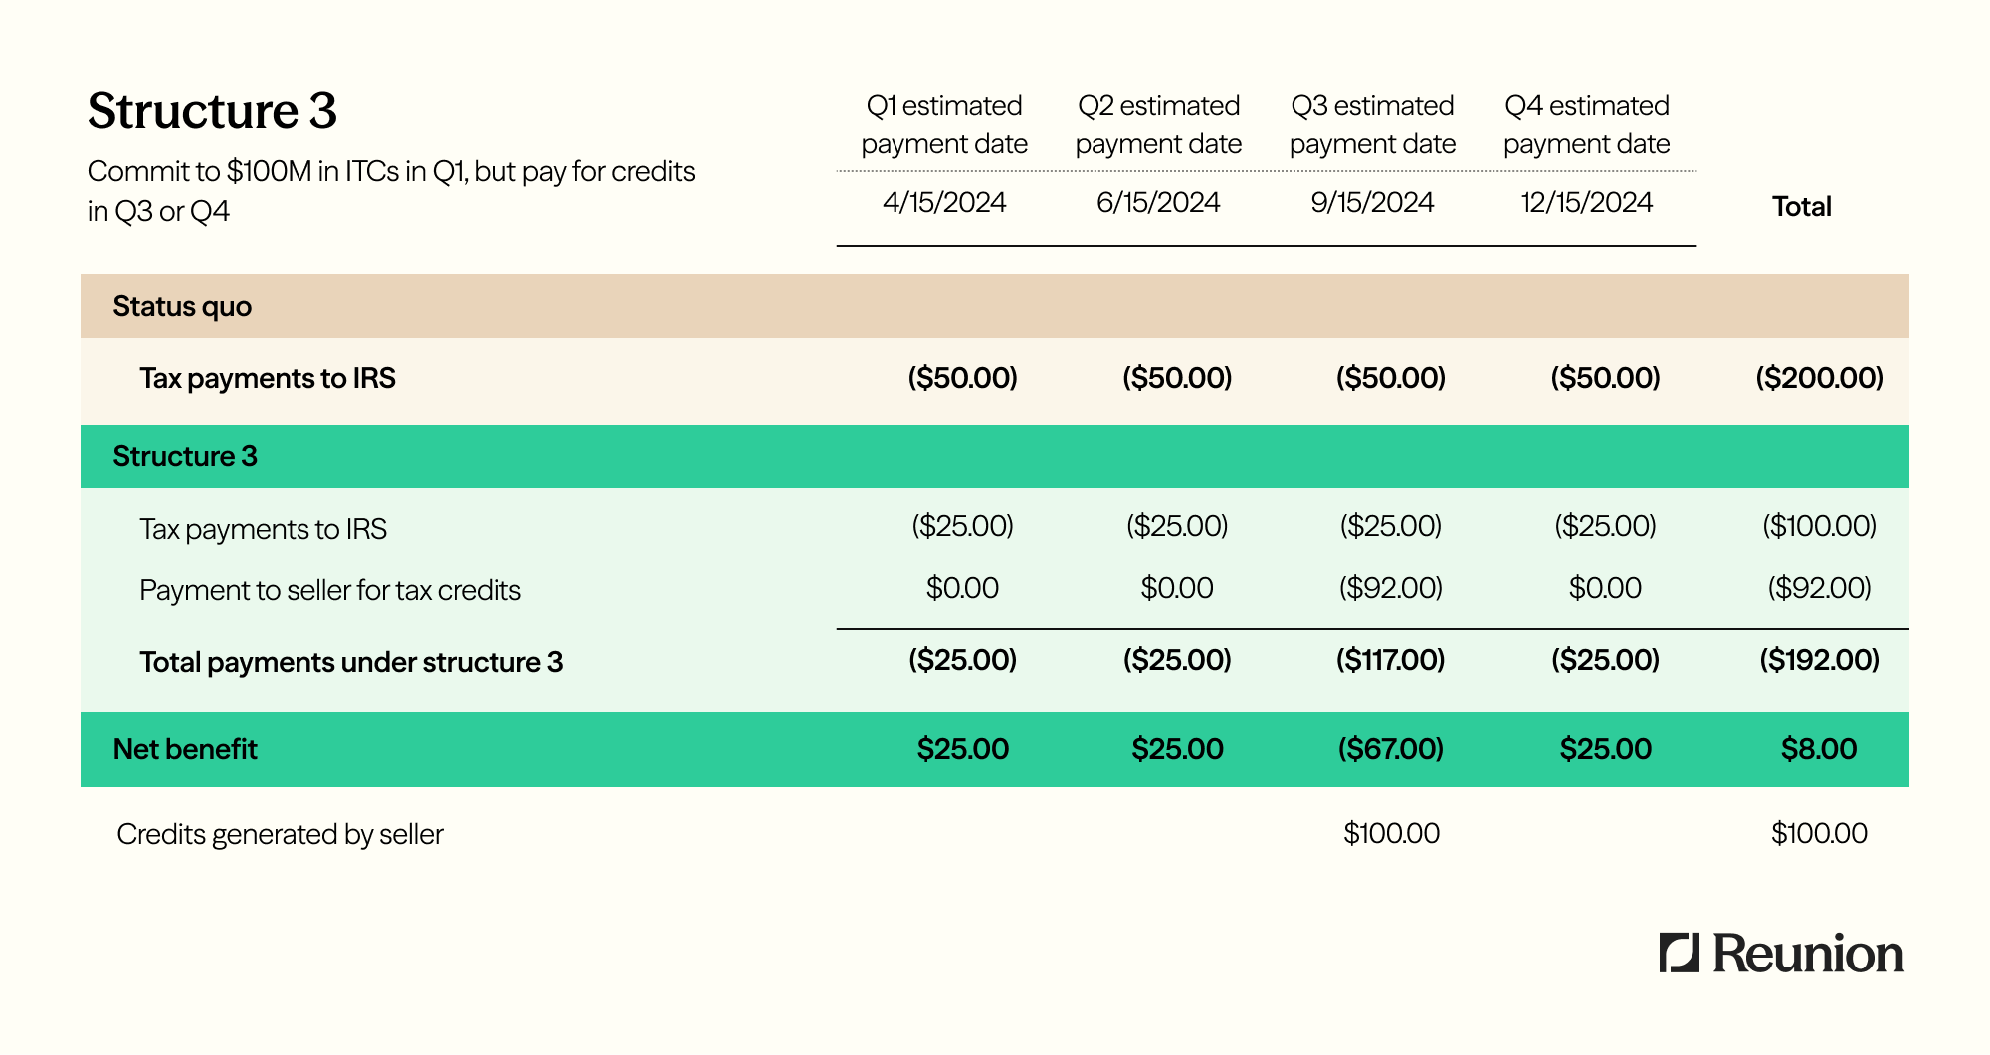Select the 12/15/2024 date cell

point(1586,202)
